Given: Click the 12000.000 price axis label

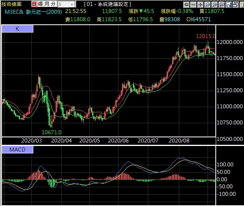Looking at the screenshot, I should [x=230, y=42].
